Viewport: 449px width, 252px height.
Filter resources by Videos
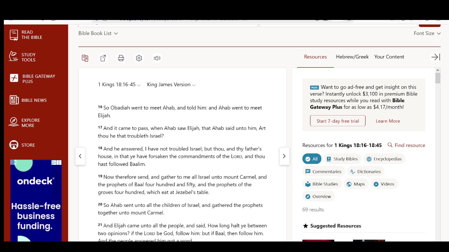click(x=384, y=184)
